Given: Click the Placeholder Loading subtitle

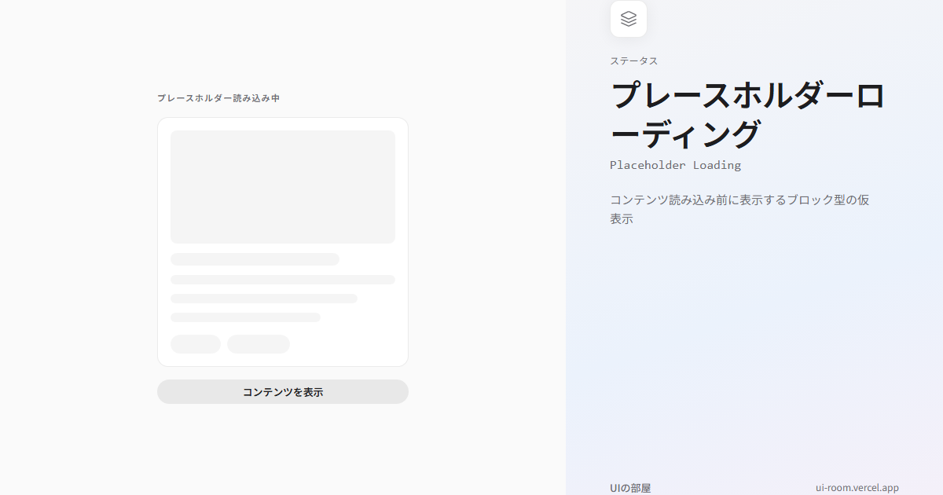Looking at the screenshot, I should 675,165.
